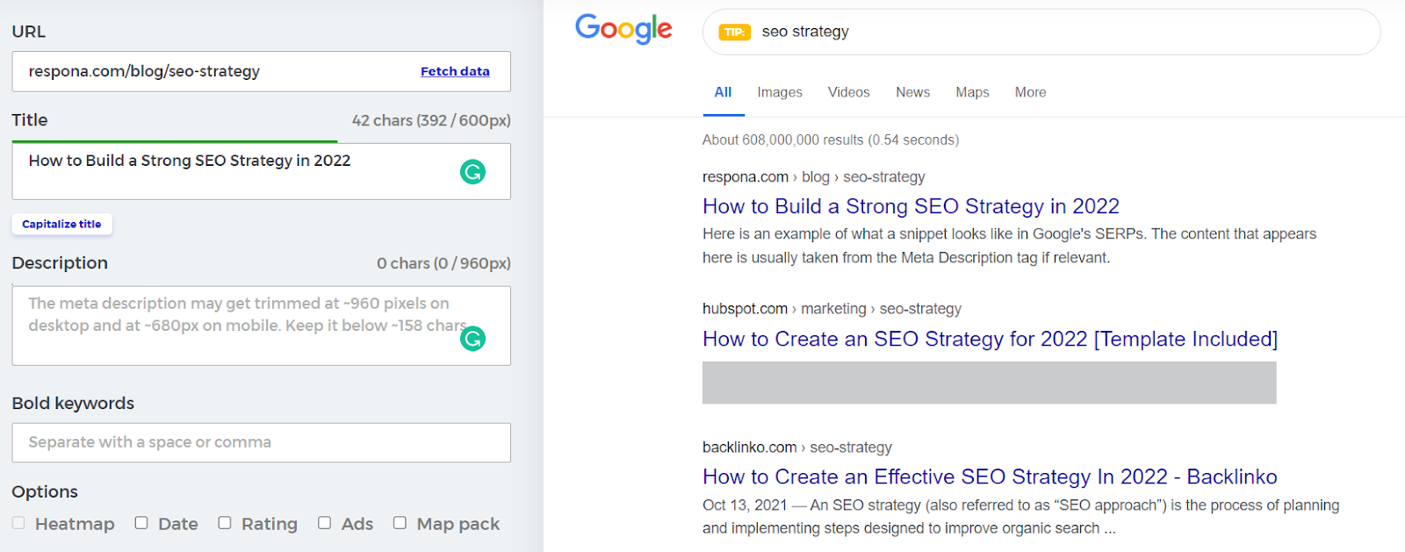Enable the Heatmap checkbox
The height and width of the screenshot is (552, 1405).
(18, 523)
